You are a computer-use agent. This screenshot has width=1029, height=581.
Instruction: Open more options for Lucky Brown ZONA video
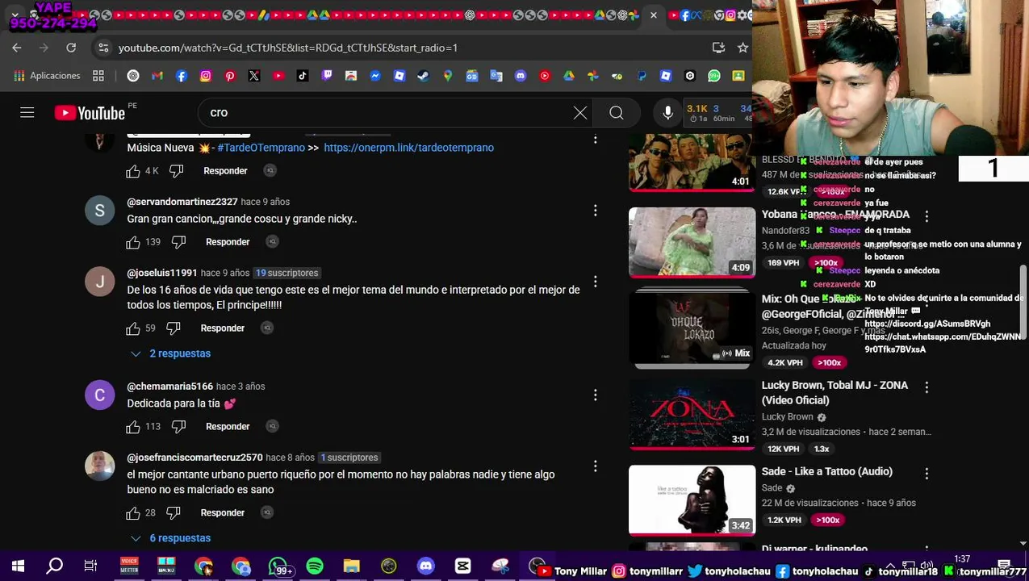tap(927, 387)
